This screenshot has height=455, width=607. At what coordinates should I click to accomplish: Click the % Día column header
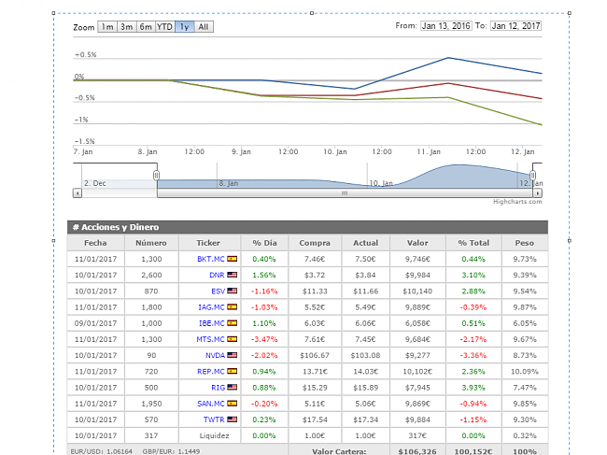click(264, 243)
